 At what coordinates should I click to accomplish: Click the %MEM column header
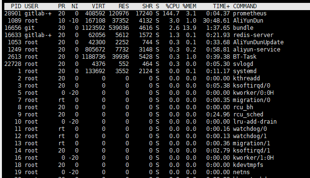[189, 6]
